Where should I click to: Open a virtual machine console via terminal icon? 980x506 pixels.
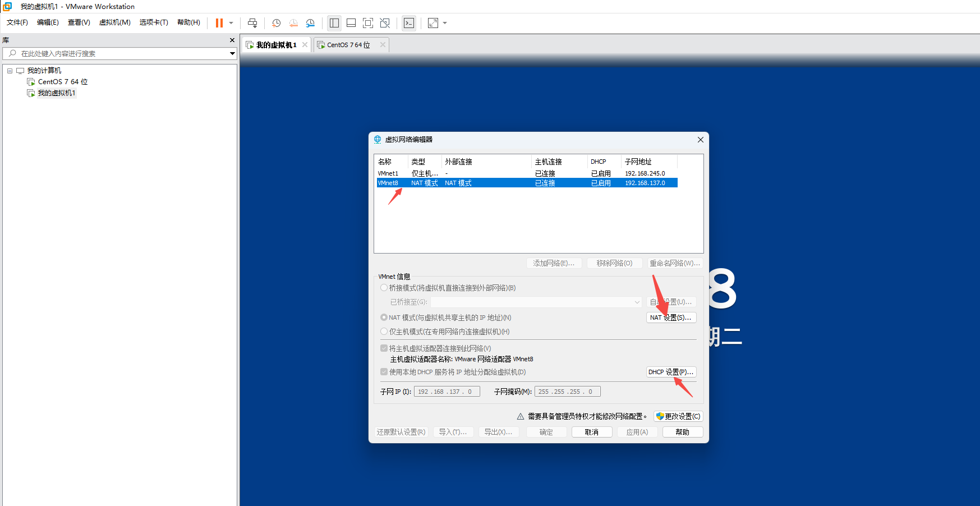(409, 23)
